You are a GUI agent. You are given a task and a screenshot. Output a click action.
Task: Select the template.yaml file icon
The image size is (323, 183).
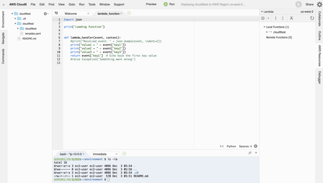tap(22, 33)
